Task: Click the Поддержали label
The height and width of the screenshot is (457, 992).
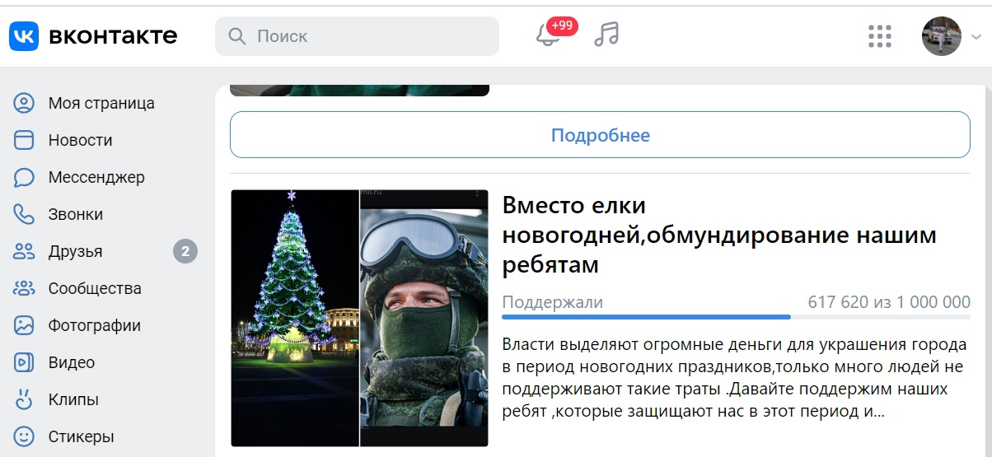Action: 552,302
